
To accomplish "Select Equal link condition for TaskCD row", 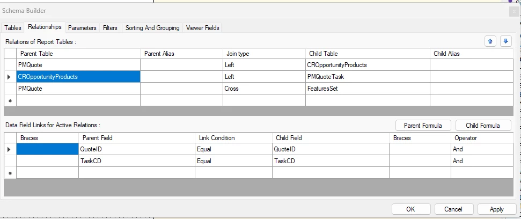I will [x=233, y=161].
